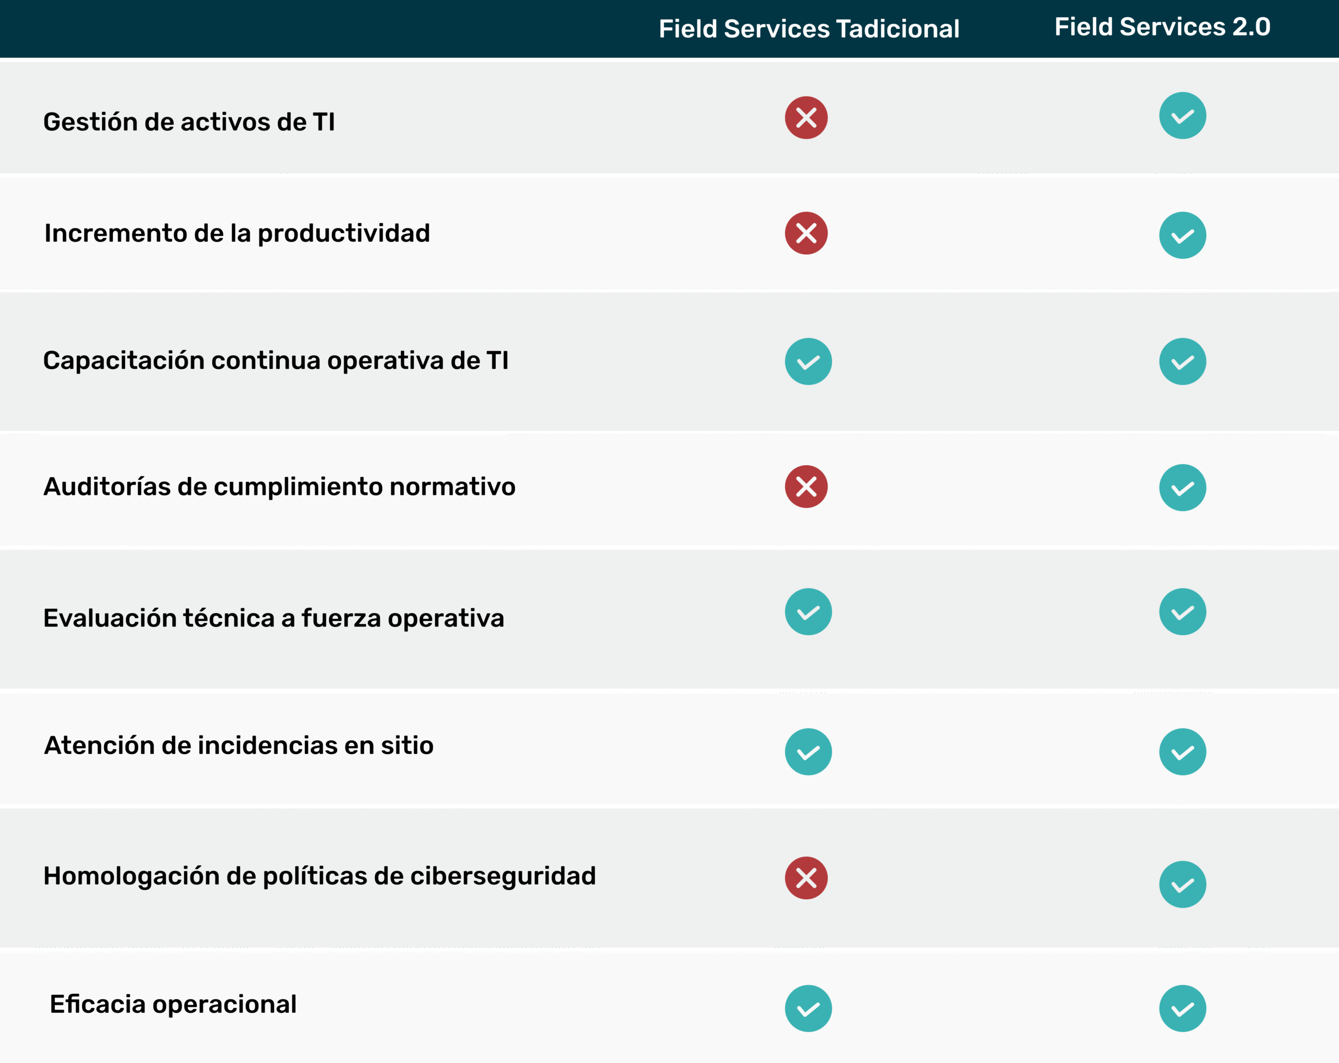Click the Eficacia operacional row label
This screenshot has width=1339, height=1063.
pos(173,1004)
